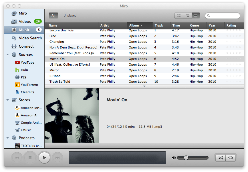Select the song Truth Be Told
The height and width of the screenshot is (172, 248).
pyautogui.click(x=144, y=82)
